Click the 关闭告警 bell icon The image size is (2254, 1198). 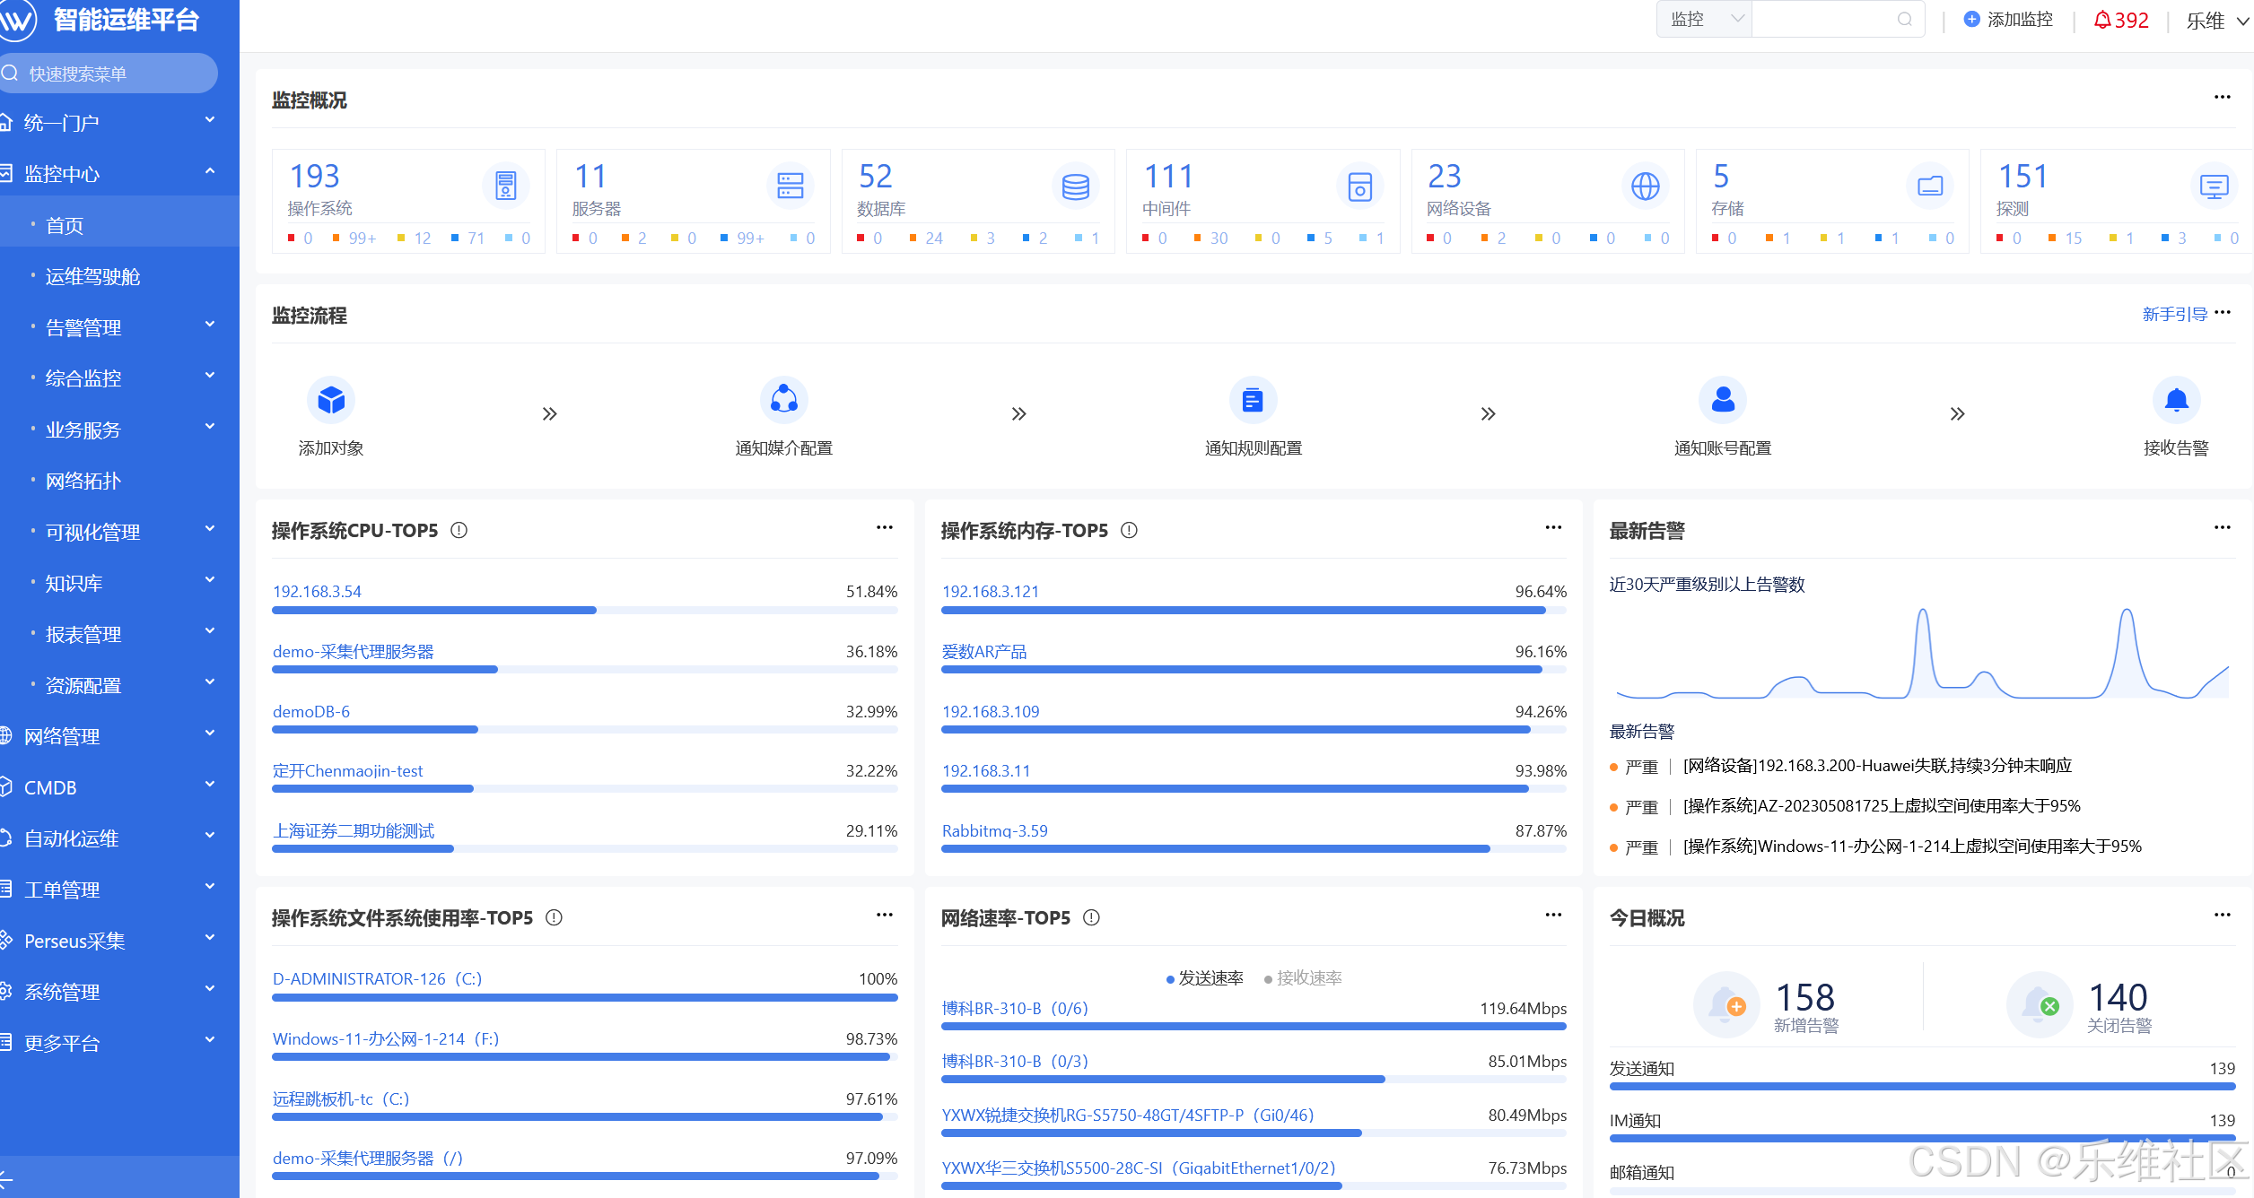pyautogui.click(x=2040, y=1004)
